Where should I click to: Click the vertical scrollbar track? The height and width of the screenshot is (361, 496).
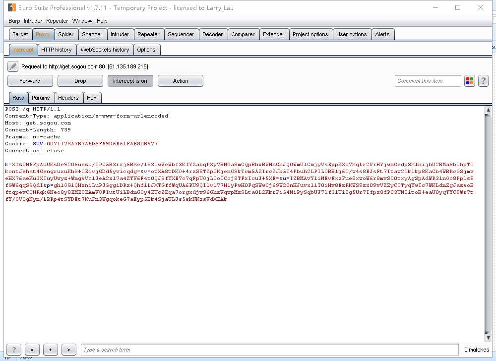click(x=488, y=225)
